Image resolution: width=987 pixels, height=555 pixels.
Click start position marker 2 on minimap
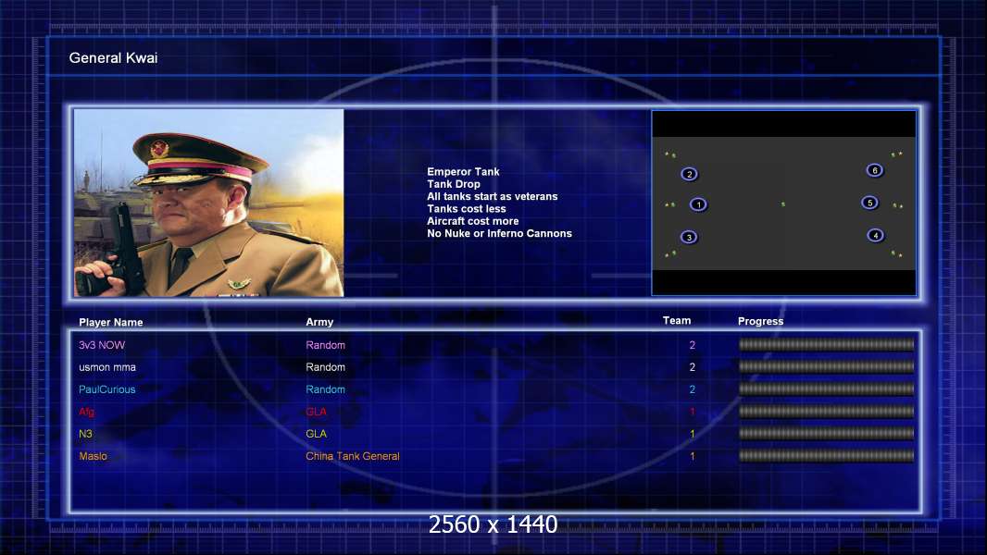(689, 174)
